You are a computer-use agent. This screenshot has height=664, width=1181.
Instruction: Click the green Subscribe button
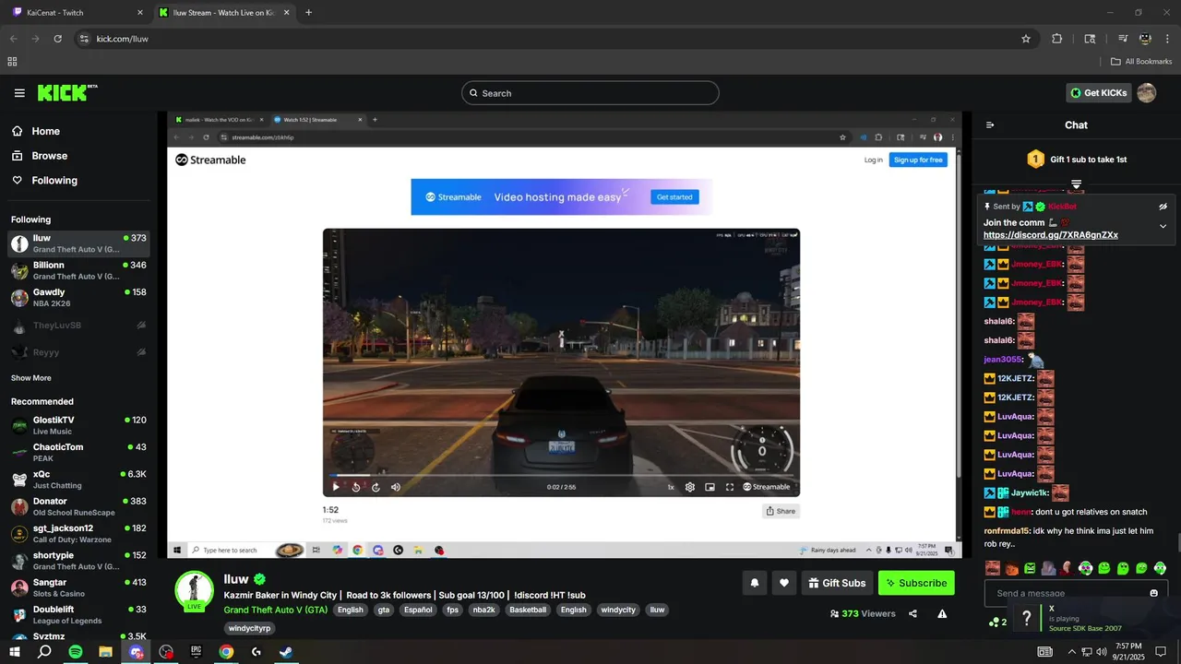[916, 583]
